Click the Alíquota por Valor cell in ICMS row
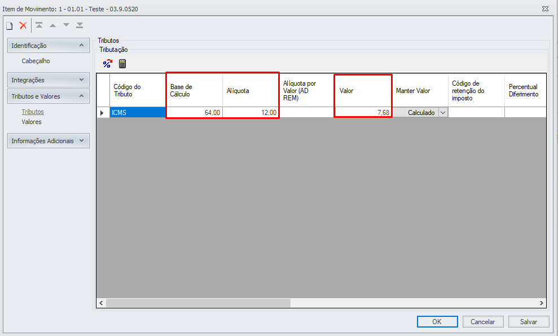This screenshot has height=336, width=558. click(x=307, y=113)
